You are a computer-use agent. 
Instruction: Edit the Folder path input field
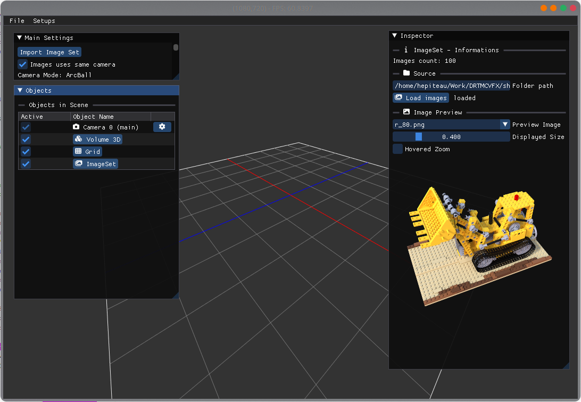pos(451,86)
